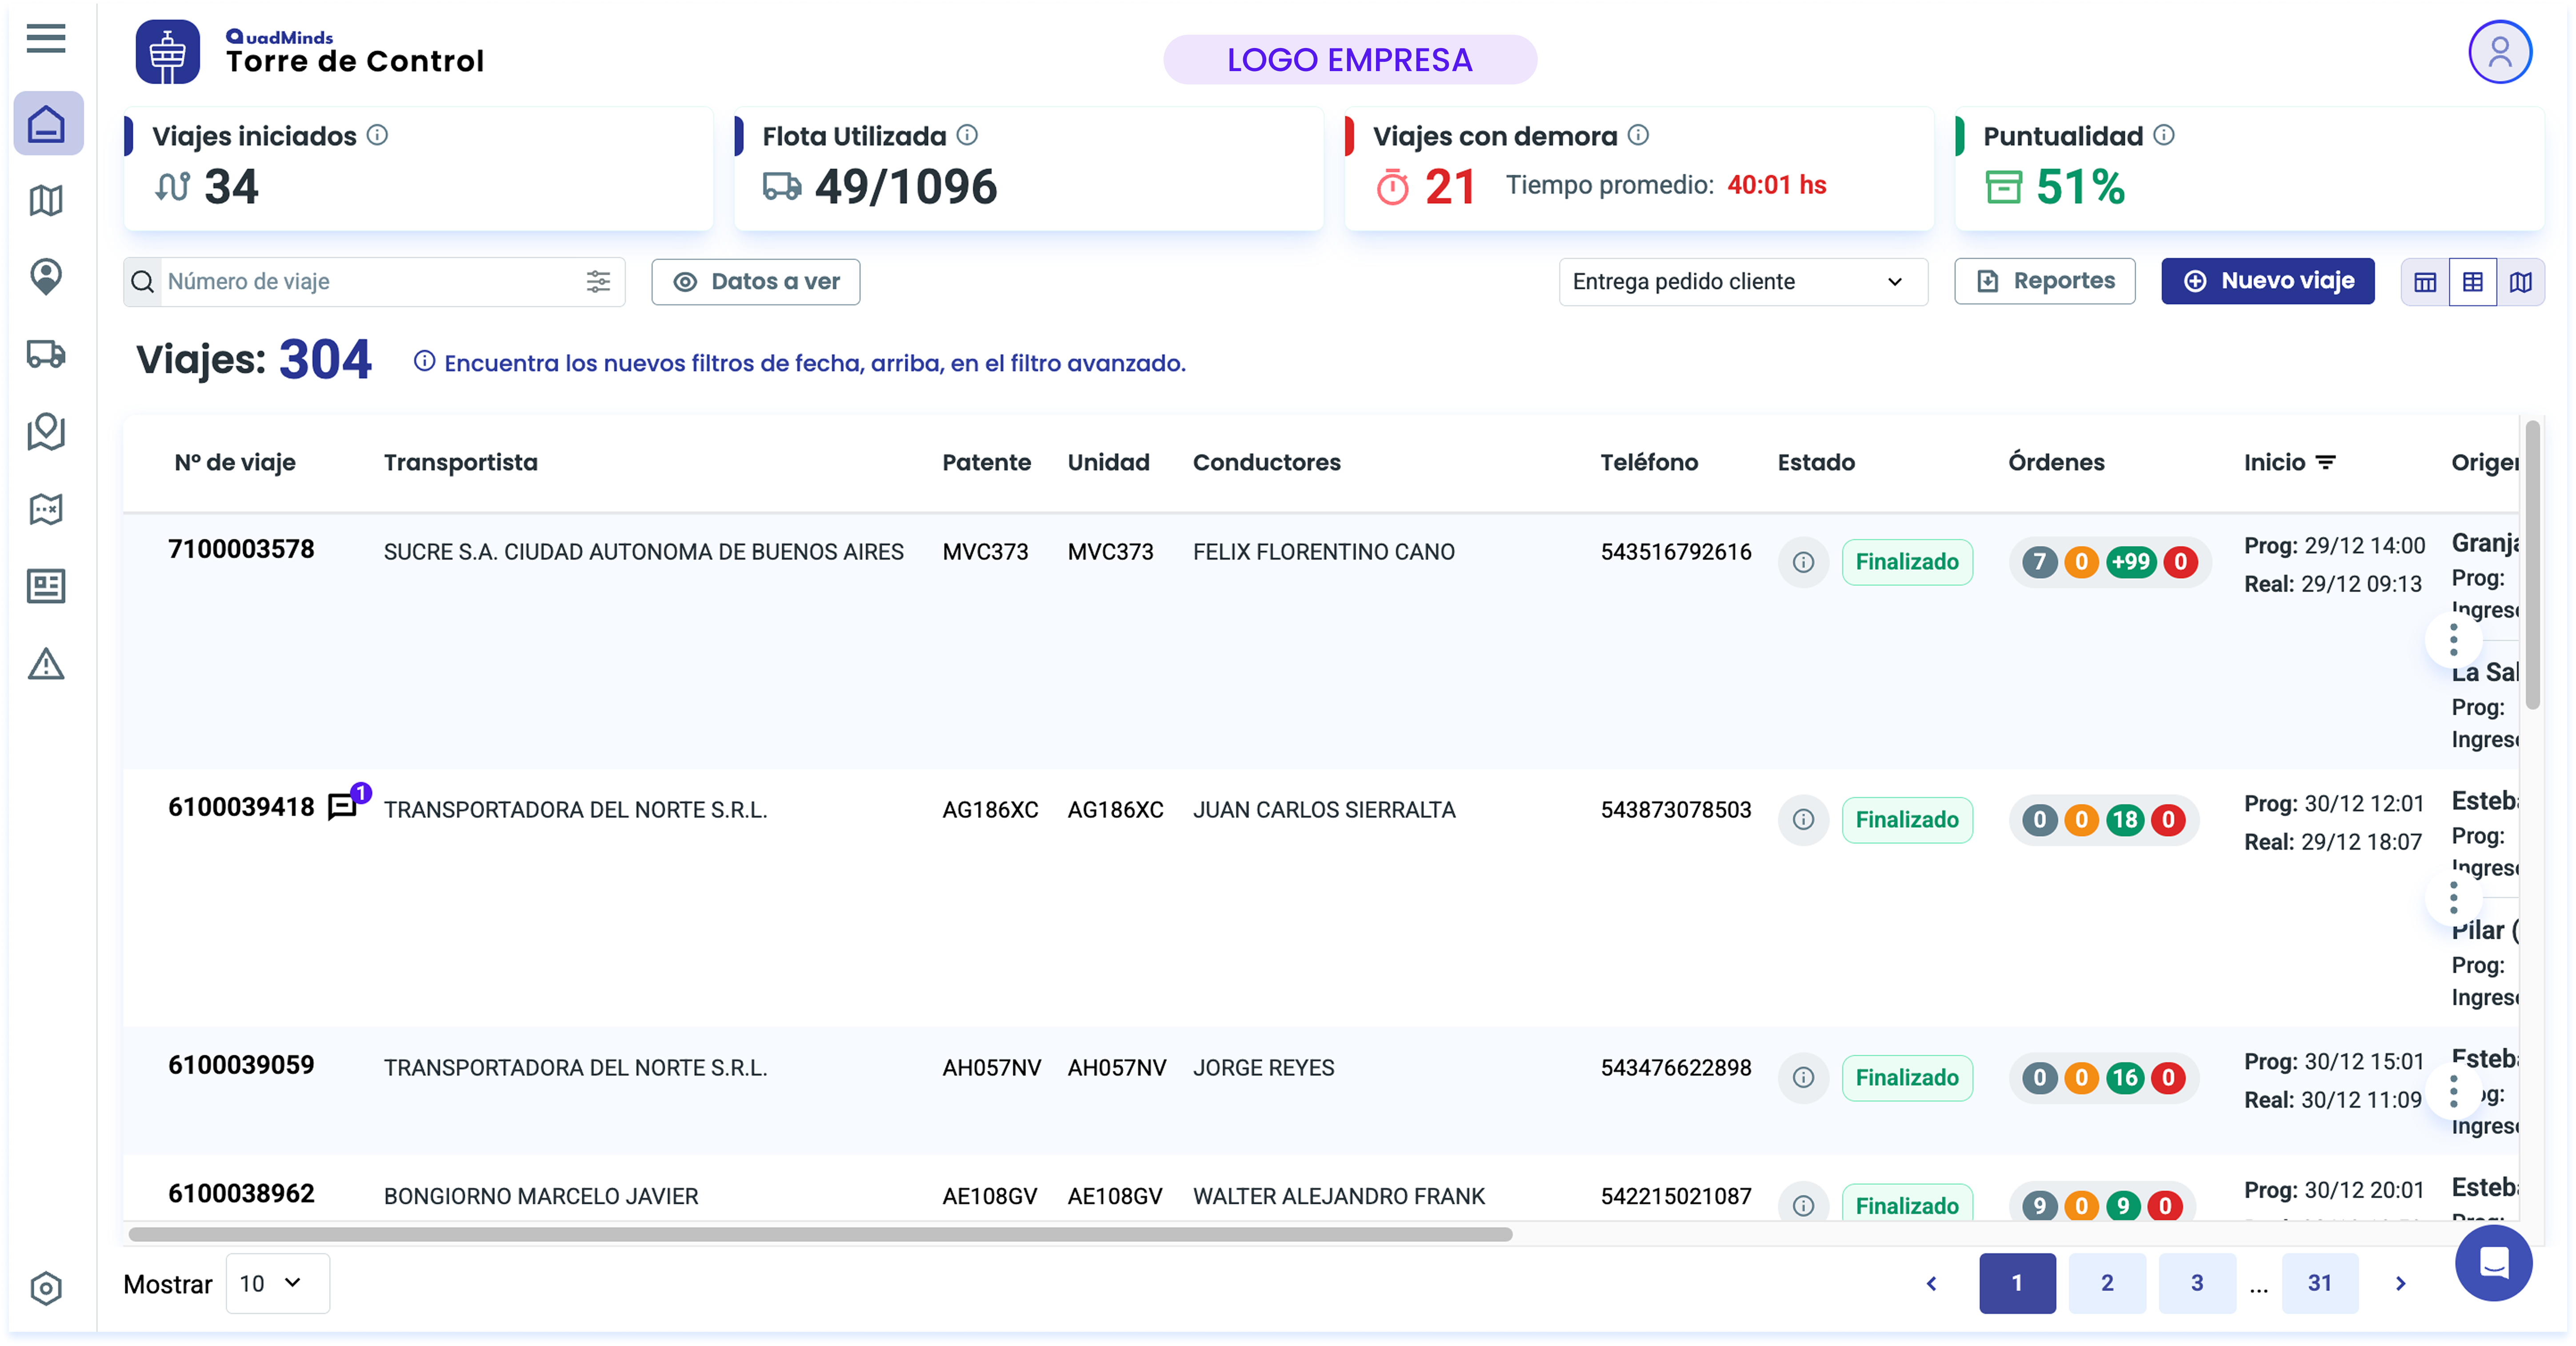Click the horizontal table scrollbar

tap(820, 1234)
